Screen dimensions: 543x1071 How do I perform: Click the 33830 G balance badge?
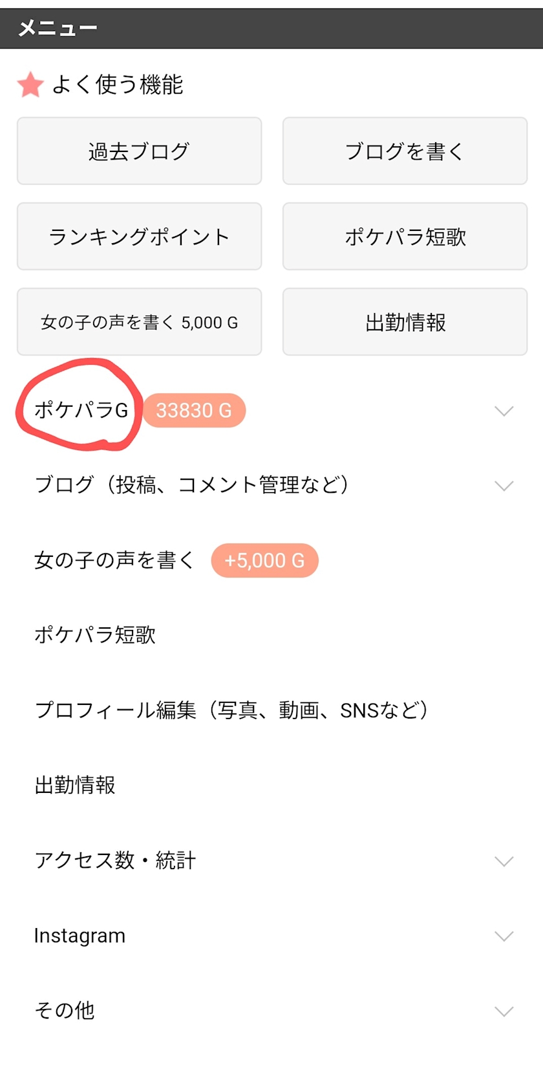pyautogui.click(x=193, y=411)
